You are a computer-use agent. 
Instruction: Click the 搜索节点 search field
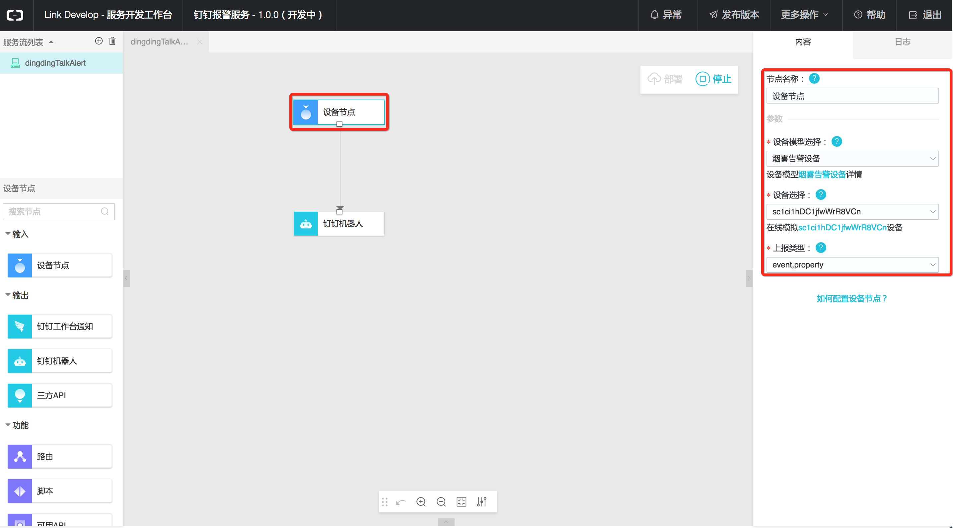(x=58, y=211)
